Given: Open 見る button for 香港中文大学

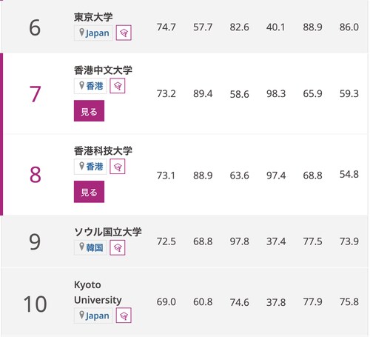Looking at the screenshot, I should tap(89, 111).
